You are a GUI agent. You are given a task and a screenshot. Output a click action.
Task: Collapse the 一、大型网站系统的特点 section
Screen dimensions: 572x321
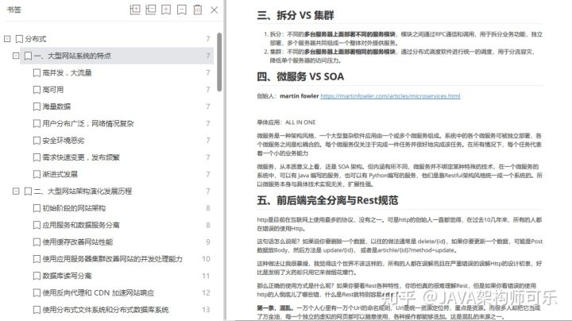16,56
